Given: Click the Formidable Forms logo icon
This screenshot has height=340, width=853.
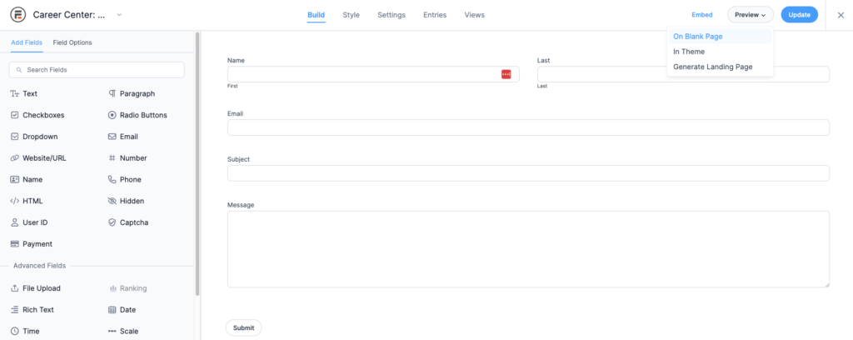Looking at the screenshot, I should [x=17, y=15].
